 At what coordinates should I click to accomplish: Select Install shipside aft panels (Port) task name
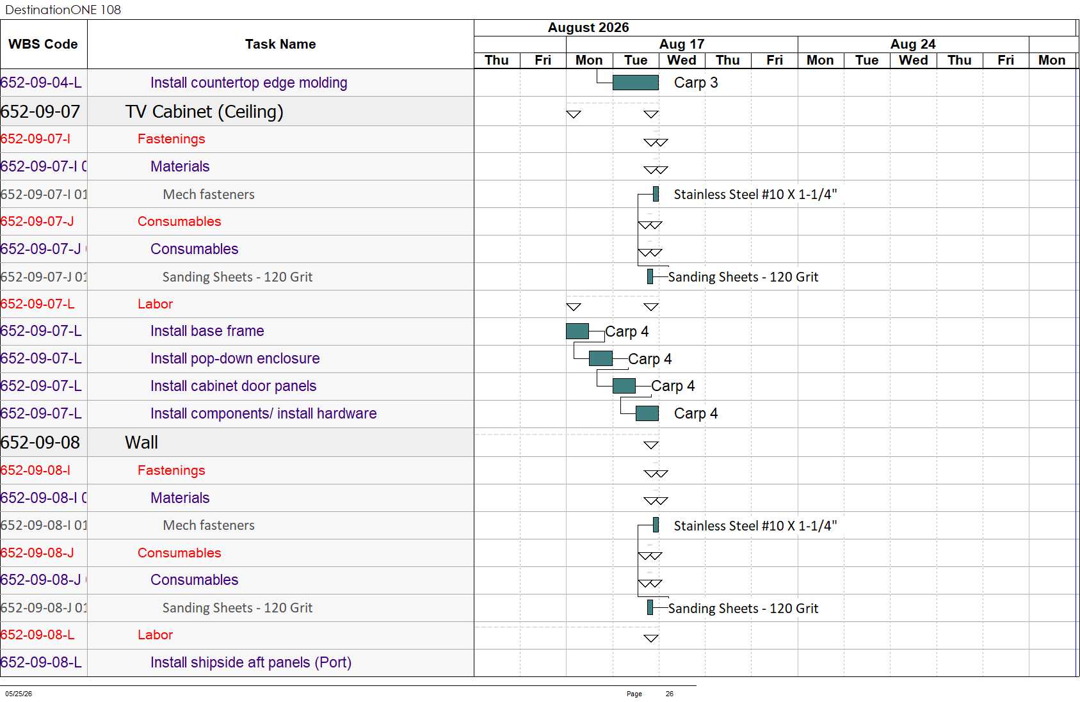251,662
